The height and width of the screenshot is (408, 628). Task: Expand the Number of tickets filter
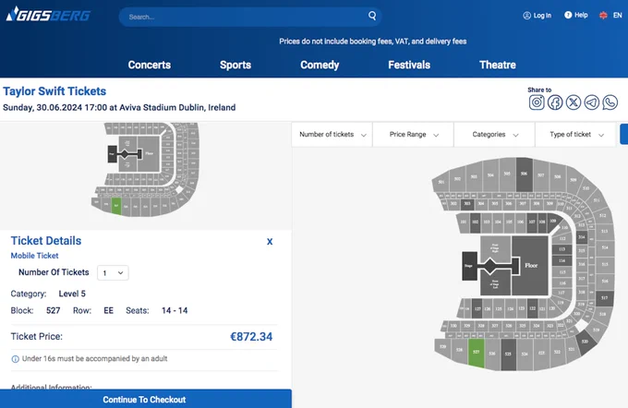click(x=332, y=135)
